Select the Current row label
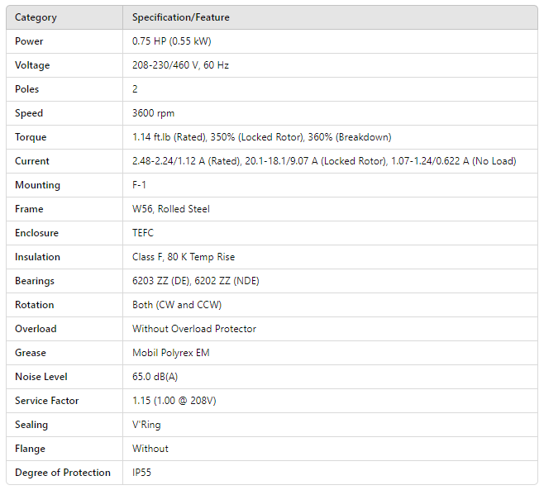 pos(32,161)
